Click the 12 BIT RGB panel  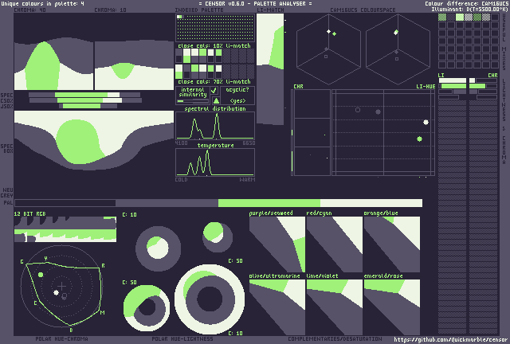click(65, 229)
